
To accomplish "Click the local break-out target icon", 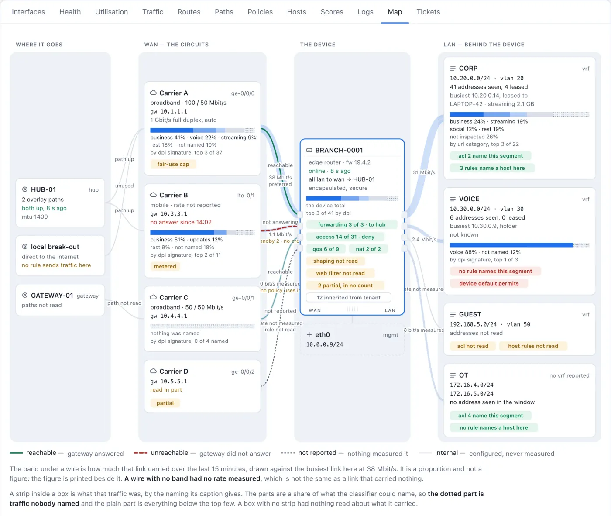I will click(x=25, y=247).
